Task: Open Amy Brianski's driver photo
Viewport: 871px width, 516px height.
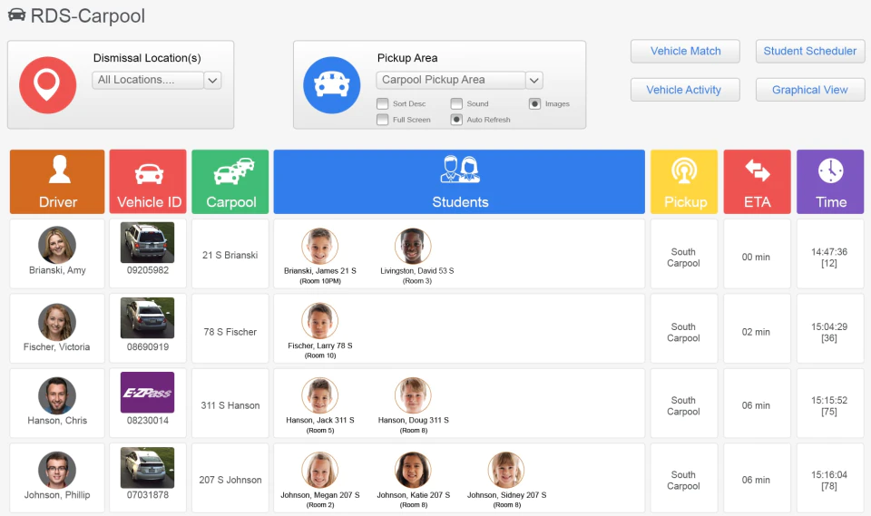Action: (x=57, y=245)
